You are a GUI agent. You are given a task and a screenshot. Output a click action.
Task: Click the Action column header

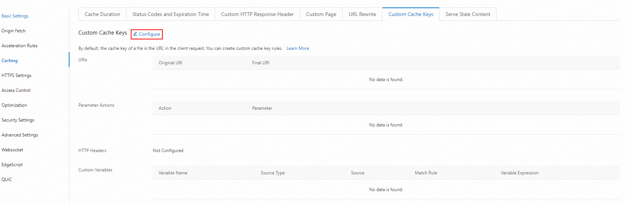click(165, 108)
